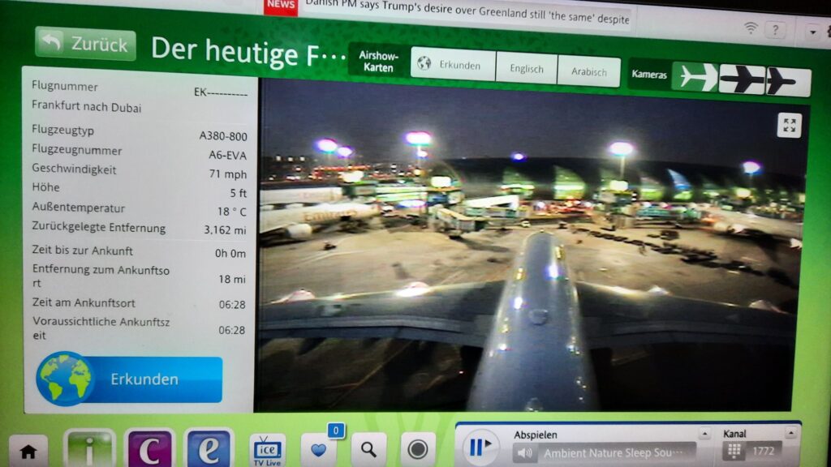Expand the Kanal panel arrow
This screenshot has height=467, width=831.
click(x=790, y=434)
